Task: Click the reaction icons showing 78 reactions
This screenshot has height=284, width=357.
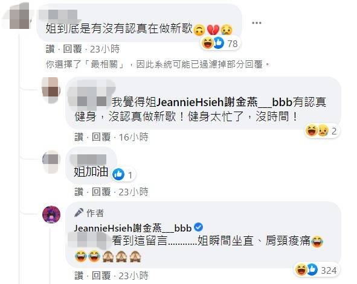Action: coord(220,43)
